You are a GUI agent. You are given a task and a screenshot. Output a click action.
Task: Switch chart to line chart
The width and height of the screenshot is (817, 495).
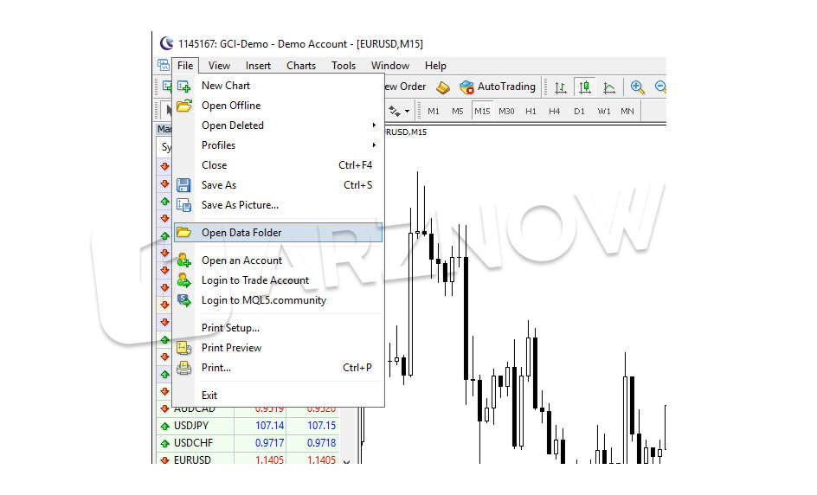click(609, 87)
